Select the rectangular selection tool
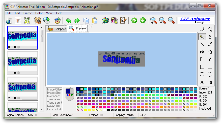 (202, 29)
